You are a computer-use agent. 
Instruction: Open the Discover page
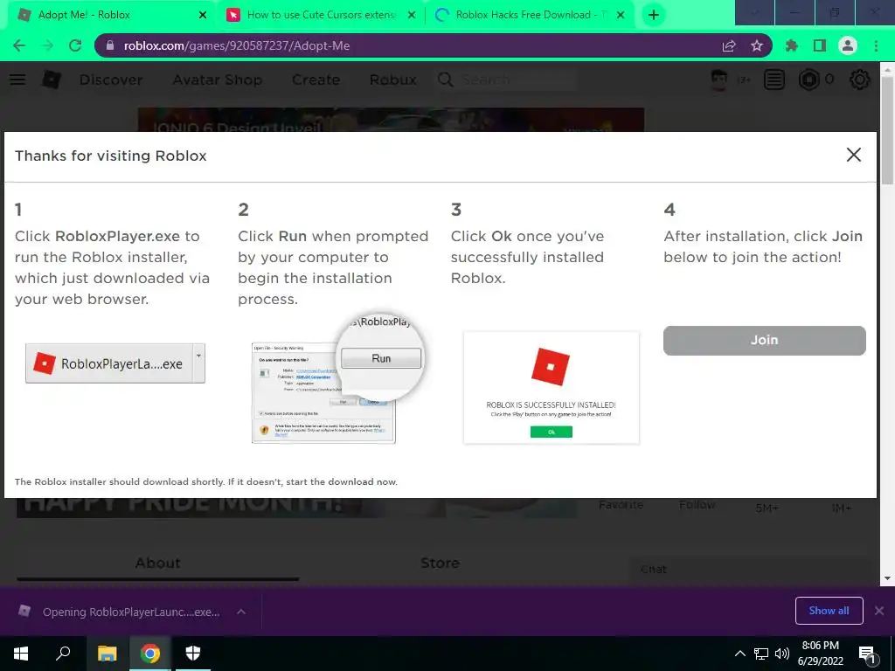(111, 80)
